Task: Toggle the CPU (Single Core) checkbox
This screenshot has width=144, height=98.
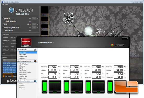Action: [38, 27]
